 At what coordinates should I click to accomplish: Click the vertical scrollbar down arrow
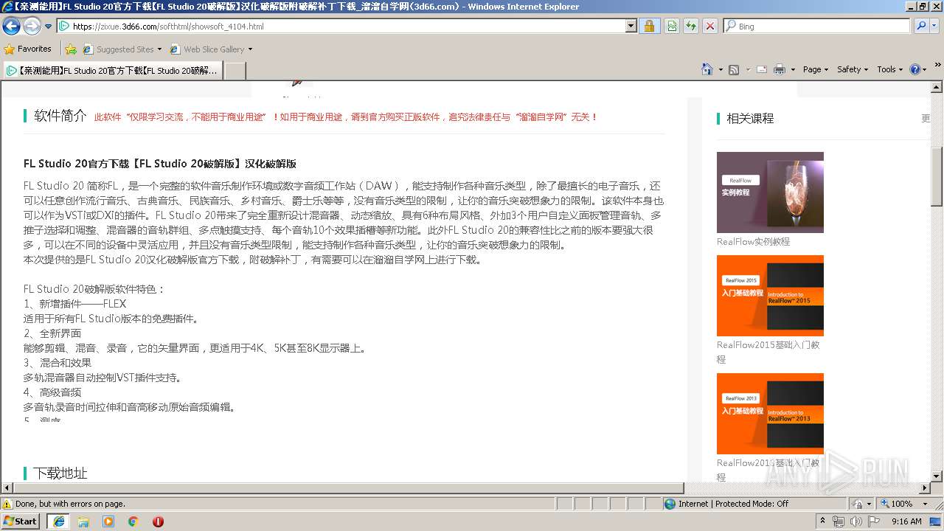(x=937, y=476)
